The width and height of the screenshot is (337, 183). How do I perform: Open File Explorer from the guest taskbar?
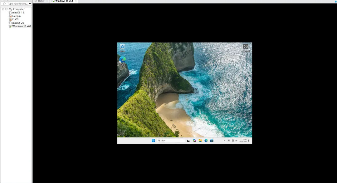click(x=200, y=141)
